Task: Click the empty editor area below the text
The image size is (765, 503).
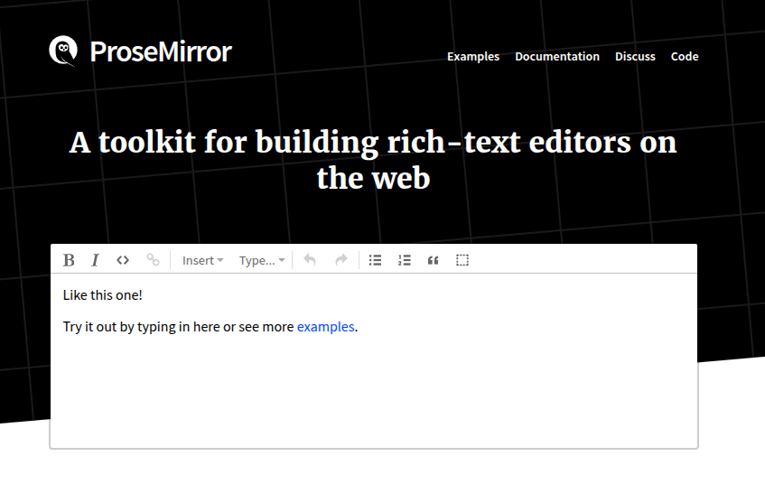Action: pos(374,390)
